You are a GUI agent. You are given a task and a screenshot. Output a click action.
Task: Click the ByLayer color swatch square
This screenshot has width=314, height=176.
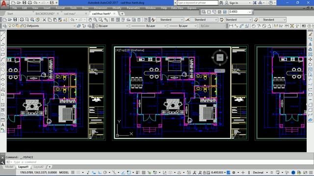[97, 26]
